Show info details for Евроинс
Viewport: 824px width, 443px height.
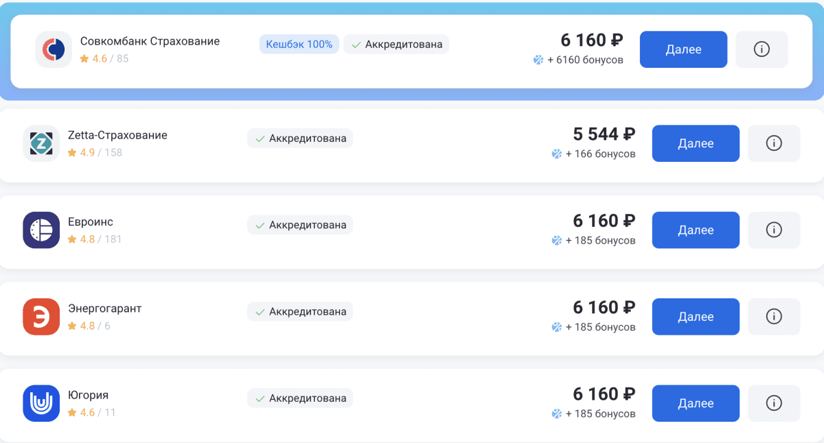[x=774, y=230]
